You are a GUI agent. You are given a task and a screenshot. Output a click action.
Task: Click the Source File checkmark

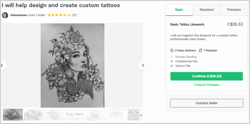coord(172,66)
